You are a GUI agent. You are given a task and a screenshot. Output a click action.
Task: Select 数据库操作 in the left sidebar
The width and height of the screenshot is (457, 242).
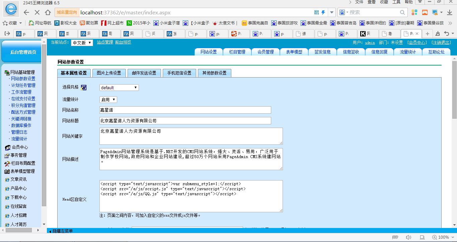[x=21, y=125]
